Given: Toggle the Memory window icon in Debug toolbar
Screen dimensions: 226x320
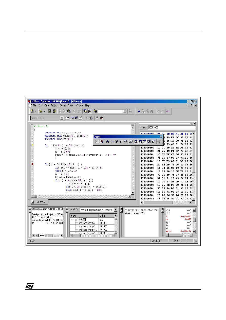Looking at the screenshot, I should (144, 142).
